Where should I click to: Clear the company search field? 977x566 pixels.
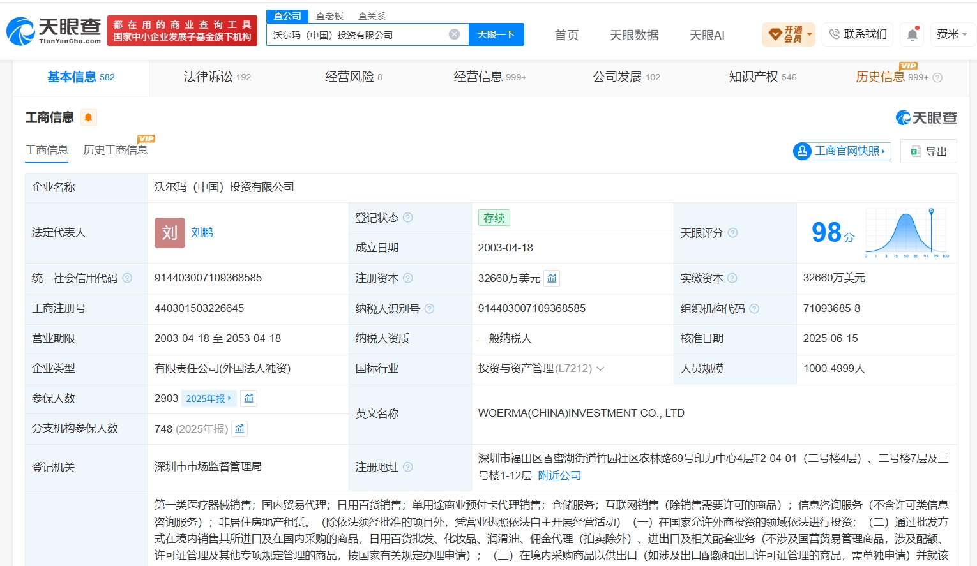click(454, 34)
